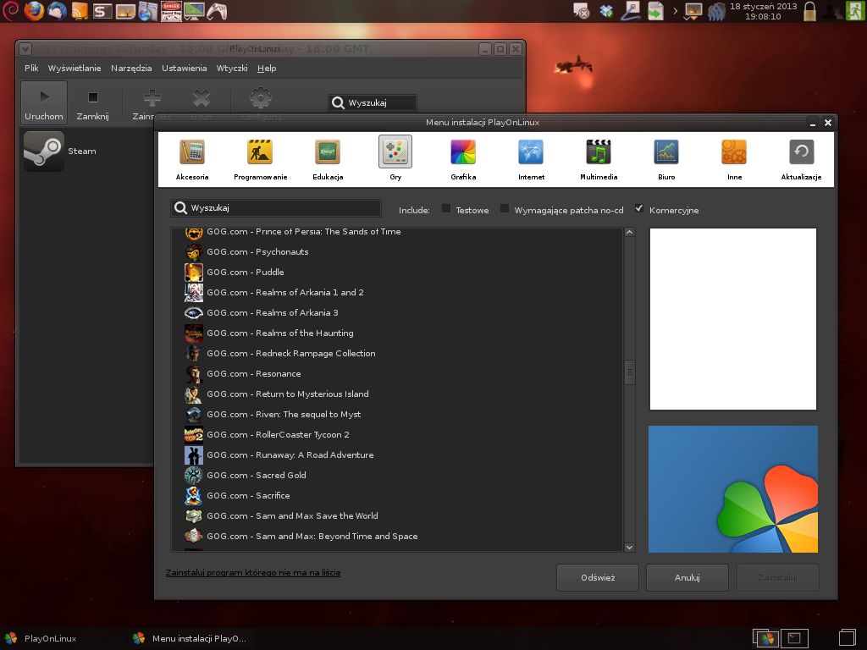Viewport: 867px width, 650px height.
Task: Click the workspace switcher in bottom panel
Action: pyautogui.click(x=780, y=638)
